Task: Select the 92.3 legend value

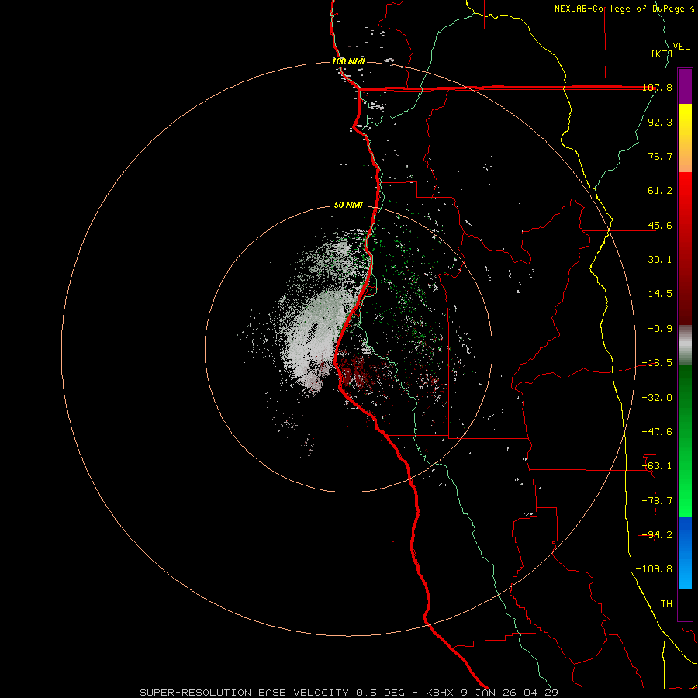Action: click(x=660, y=122)
